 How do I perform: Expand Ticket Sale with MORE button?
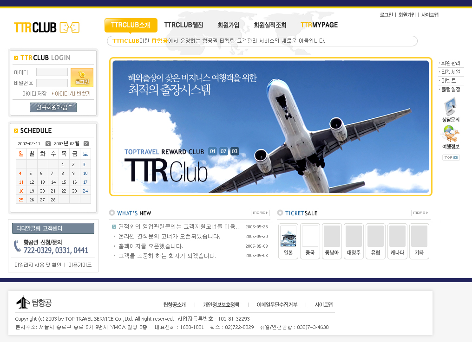click(420, 213)
